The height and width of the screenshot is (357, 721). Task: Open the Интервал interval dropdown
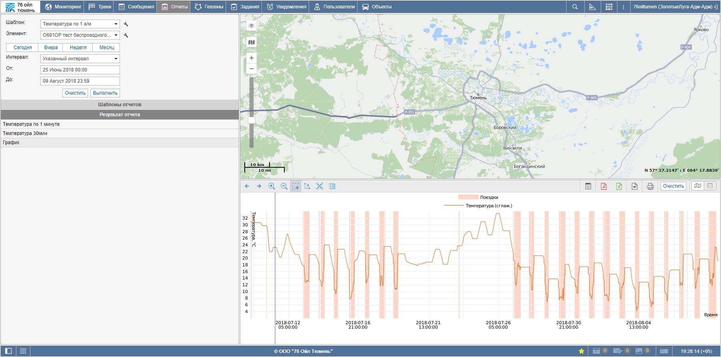(80, 59)
